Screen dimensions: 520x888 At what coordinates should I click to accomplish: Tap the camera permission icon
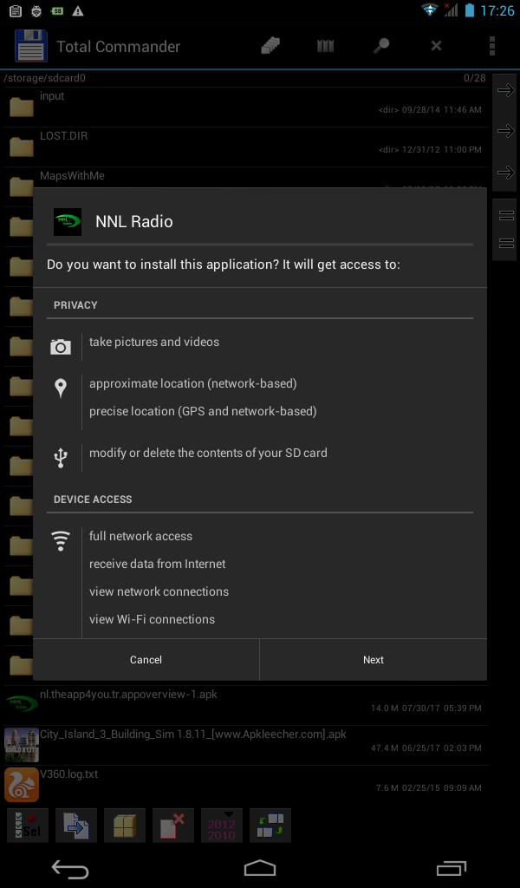(61, 347)
